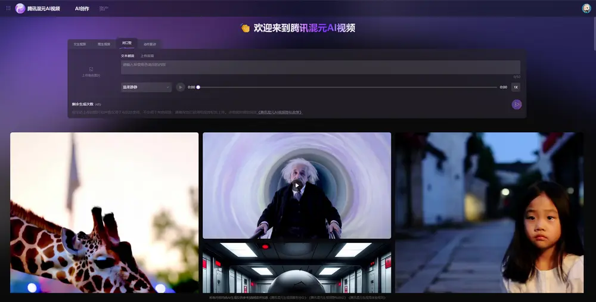
Task: Select the 上传音频 sub-tab
Action: pyautogui.click(x=147, y=56)
